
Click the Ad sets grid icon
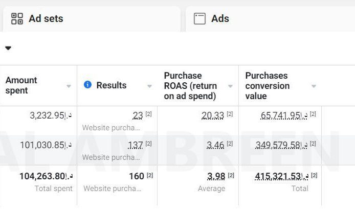click(17, 19)
